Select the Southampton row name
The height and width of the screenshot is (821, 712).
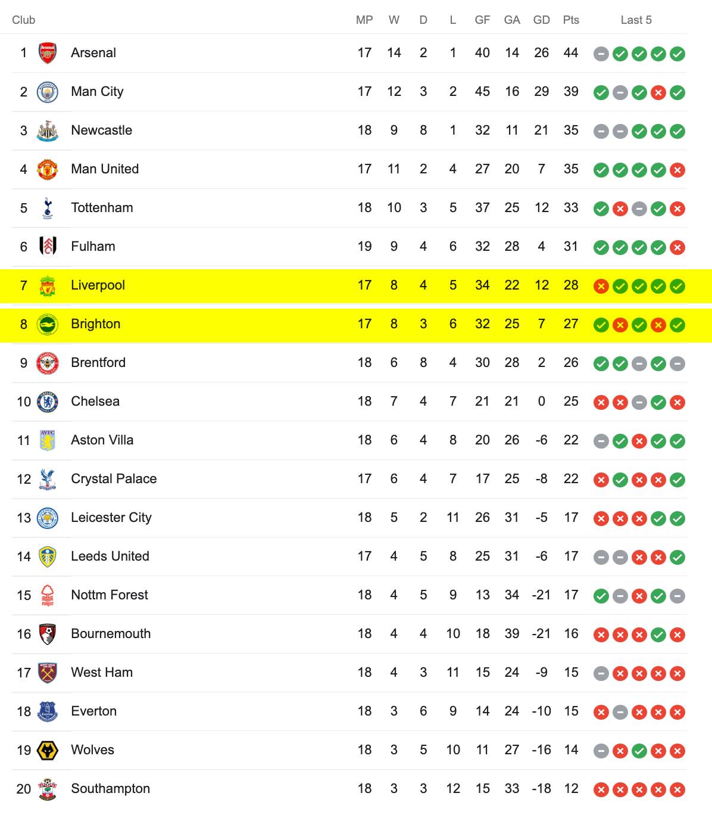110,788
